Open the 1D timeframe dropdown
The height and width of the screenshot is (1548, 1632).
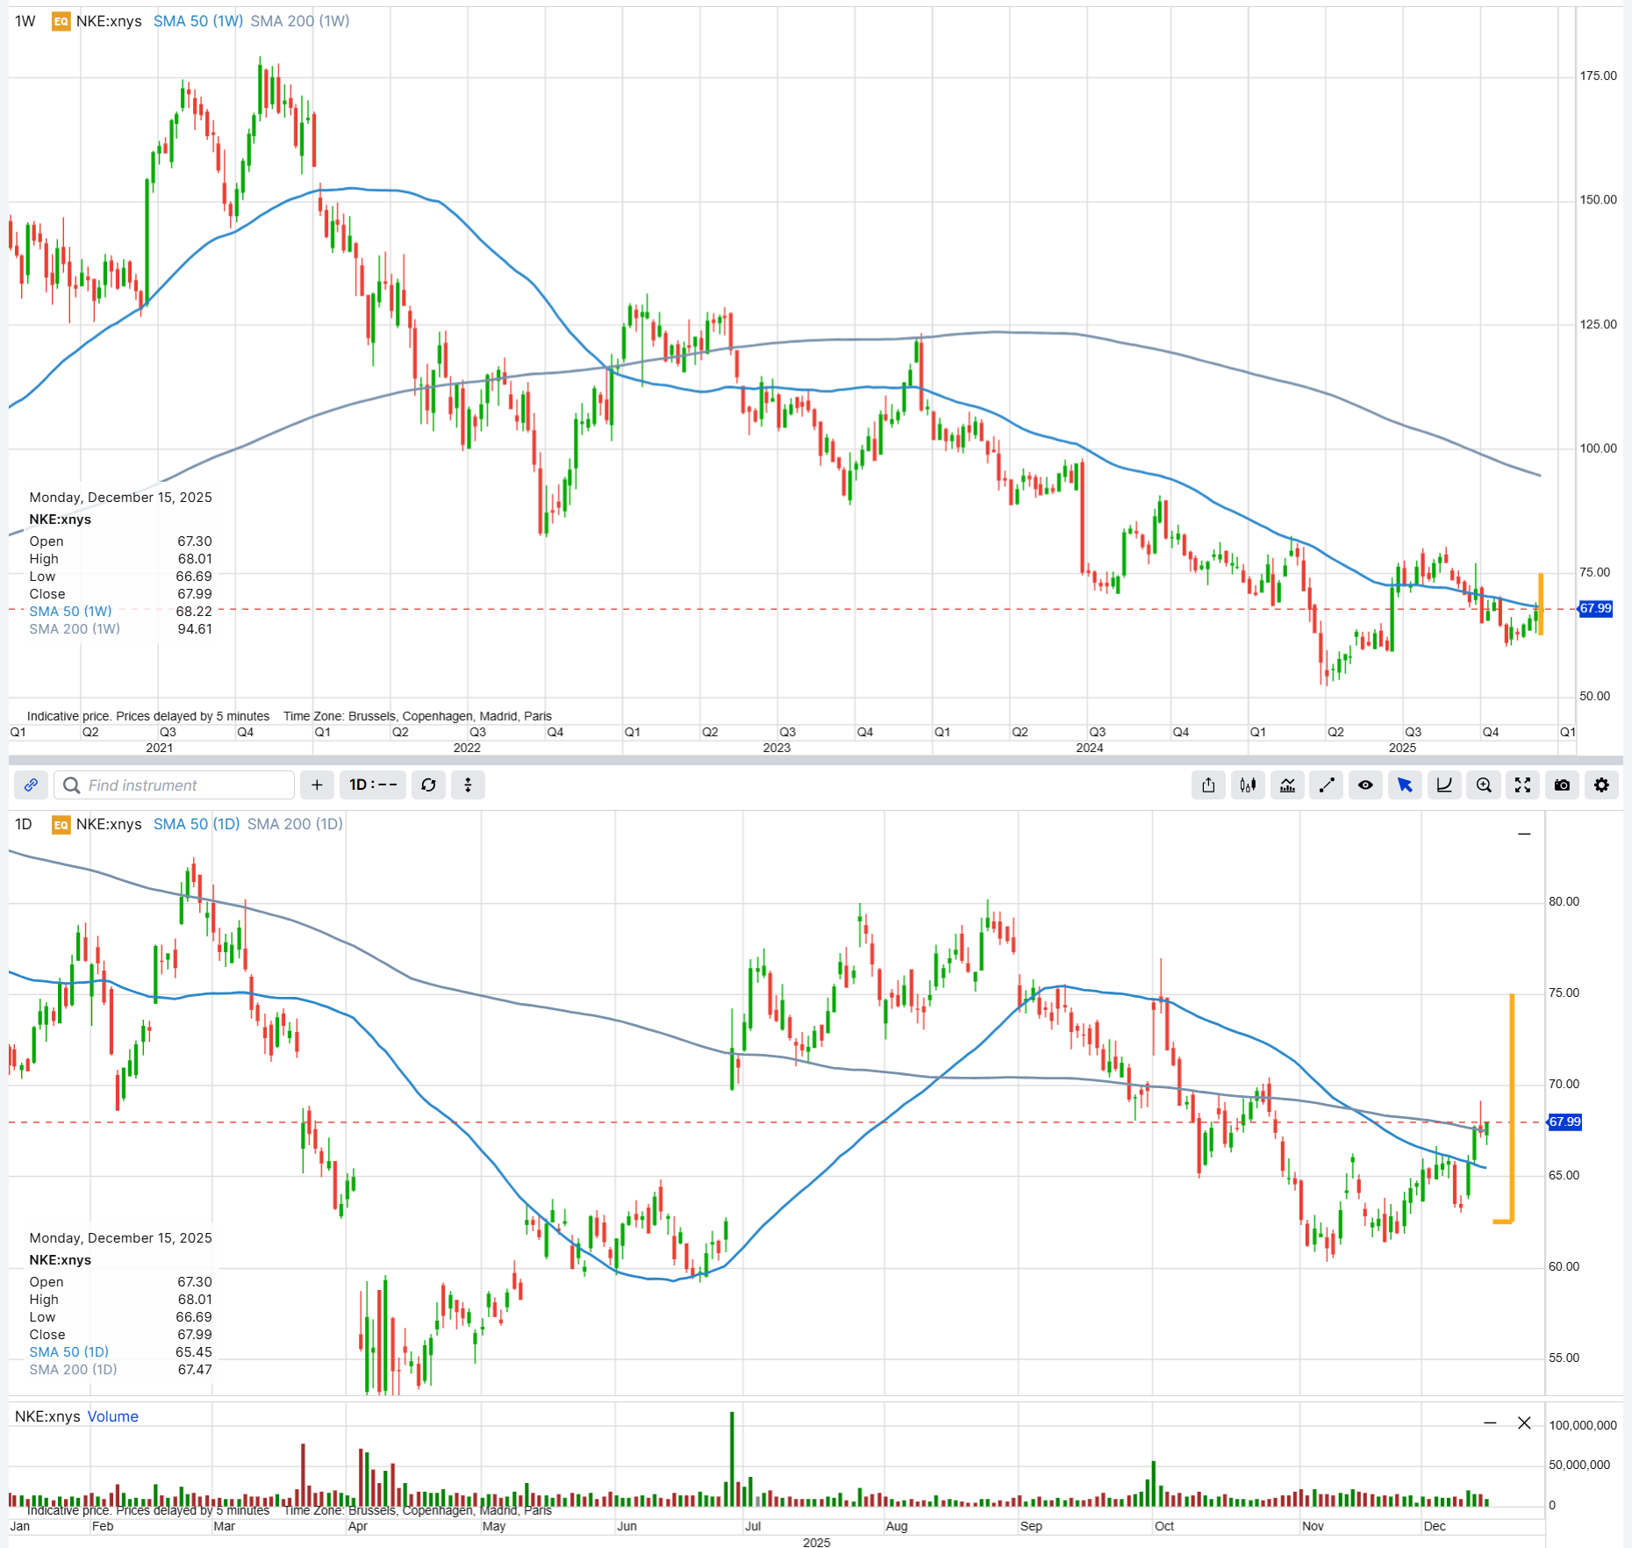372,785
